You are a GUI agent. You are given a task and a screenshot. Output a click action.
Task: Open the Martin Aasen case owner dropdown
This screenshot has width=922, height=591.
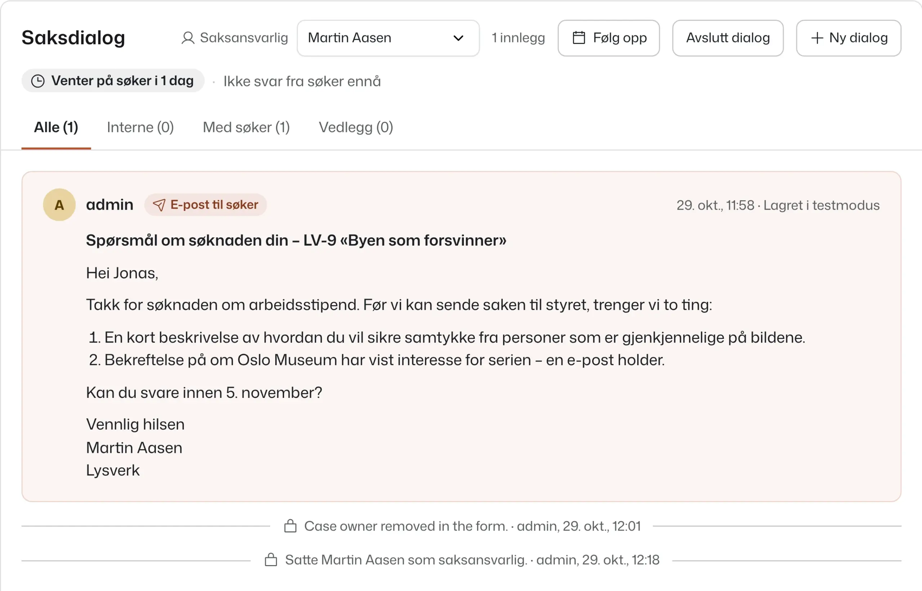coord(388,38)
